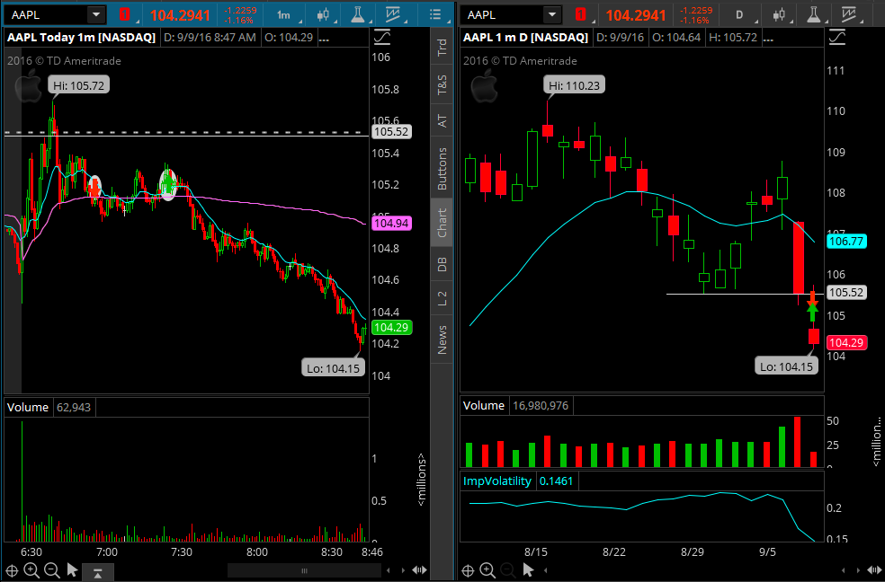Click the left chart AAPL symbol input field

(x=46, y=14)
